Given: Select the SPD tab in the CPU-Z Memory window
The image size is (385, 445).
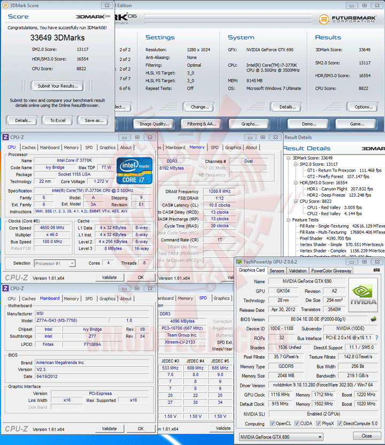Looking at the screenshot, I should click(214, 148).
